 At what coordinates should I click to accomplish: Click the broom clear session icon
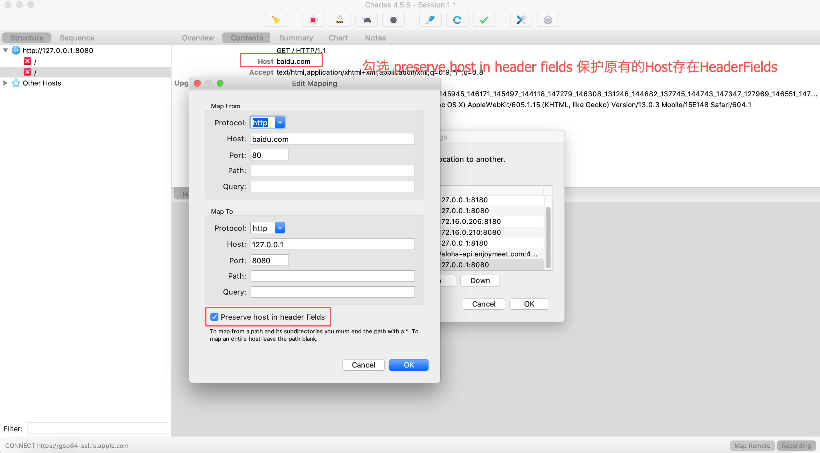276,20
